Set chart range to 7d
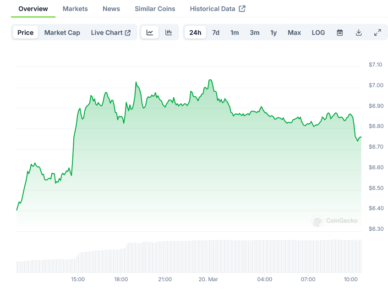The height and width of the screenshot is (289, 388). [x=216, y=33]
